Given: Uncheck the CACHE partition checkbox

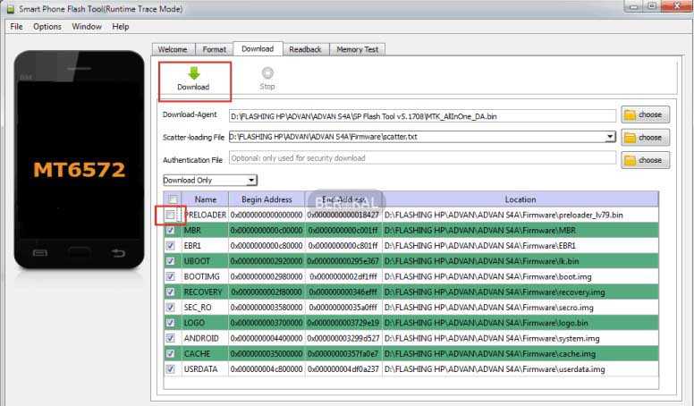Looking at the screenshot, I should point(170,354).
